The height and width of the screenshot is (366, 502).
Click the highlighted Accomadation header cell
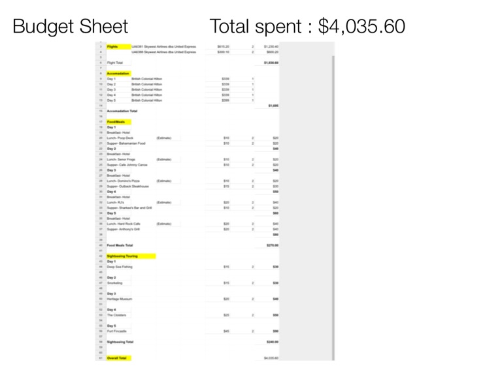[x=118, y=74]
